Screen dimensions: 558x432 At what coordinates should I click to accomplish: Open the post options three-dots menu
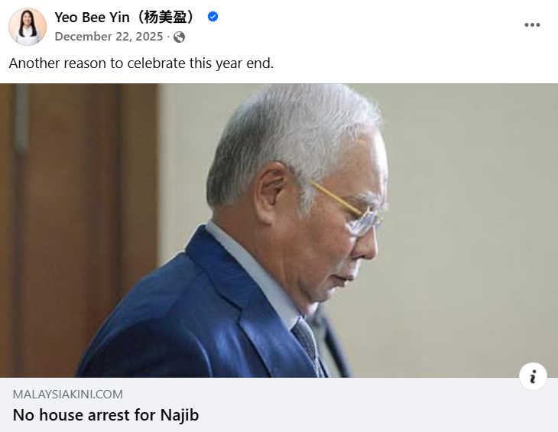pos(532,25)
